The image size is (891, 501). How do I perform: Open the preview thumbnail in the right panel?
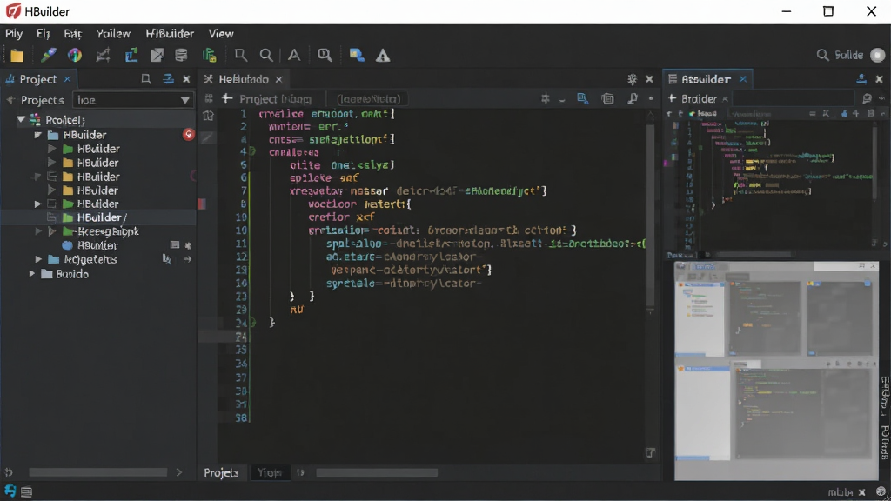tap(776, 371)
